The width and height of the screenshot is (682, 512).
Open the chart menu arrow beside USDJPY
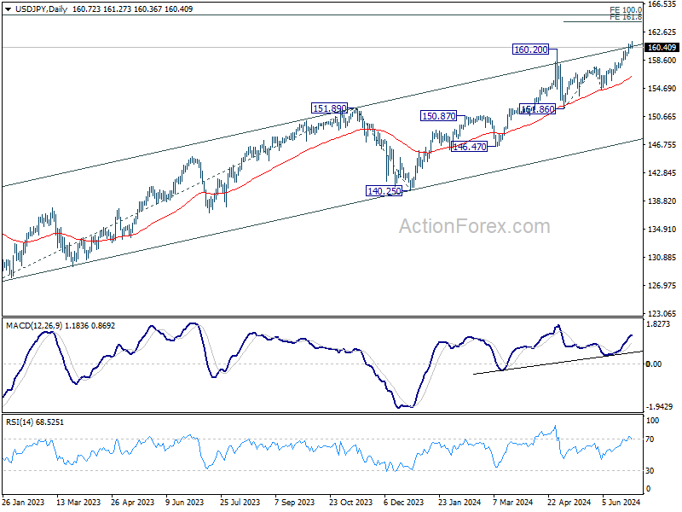(9, 9)
